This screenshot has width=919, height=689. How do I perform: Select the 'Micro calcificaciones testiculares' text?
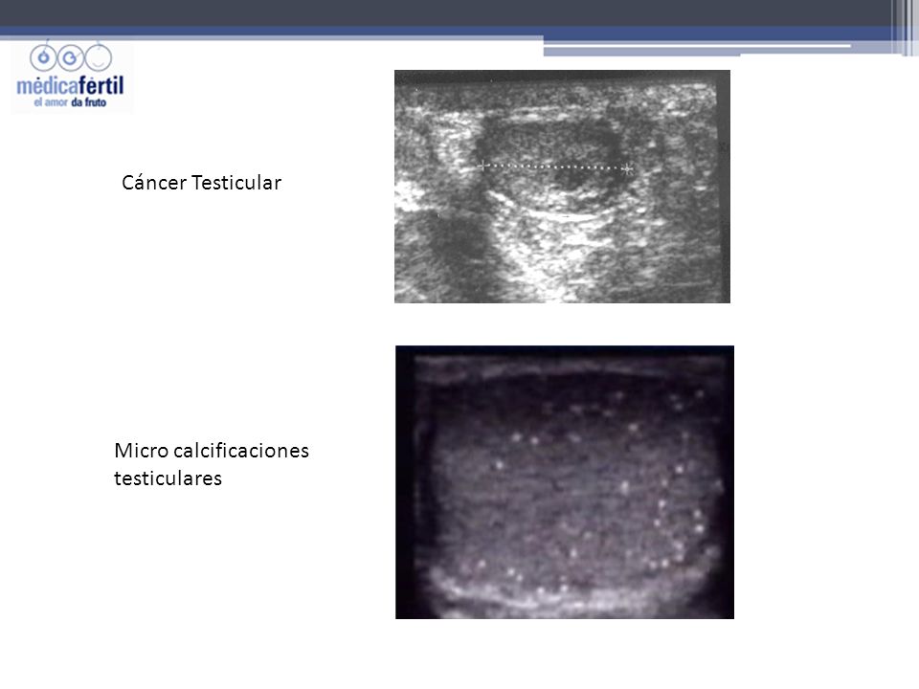[212, 465]
